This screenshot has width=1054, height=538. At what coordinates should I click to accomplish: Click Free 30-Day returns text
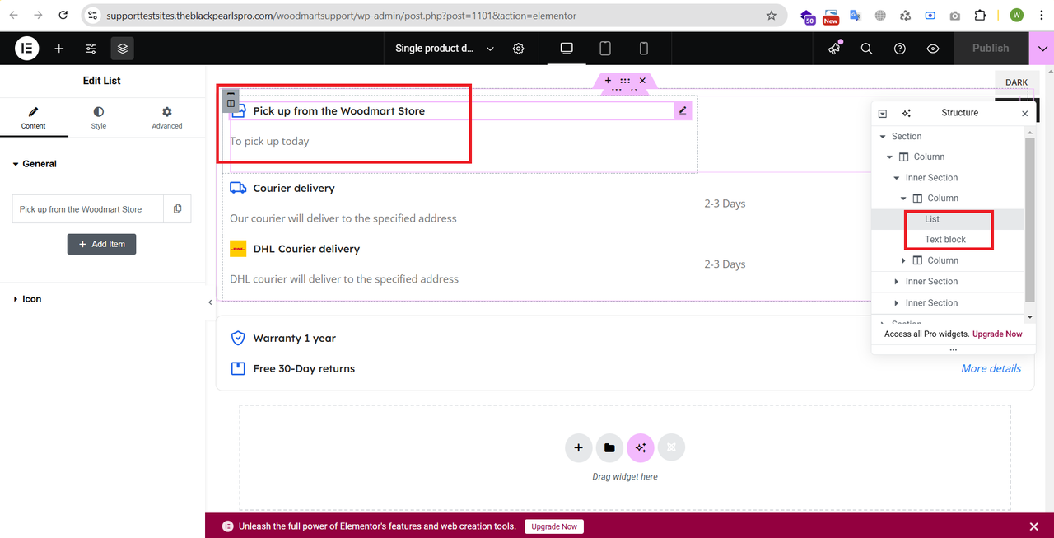[x=304, y=369]
